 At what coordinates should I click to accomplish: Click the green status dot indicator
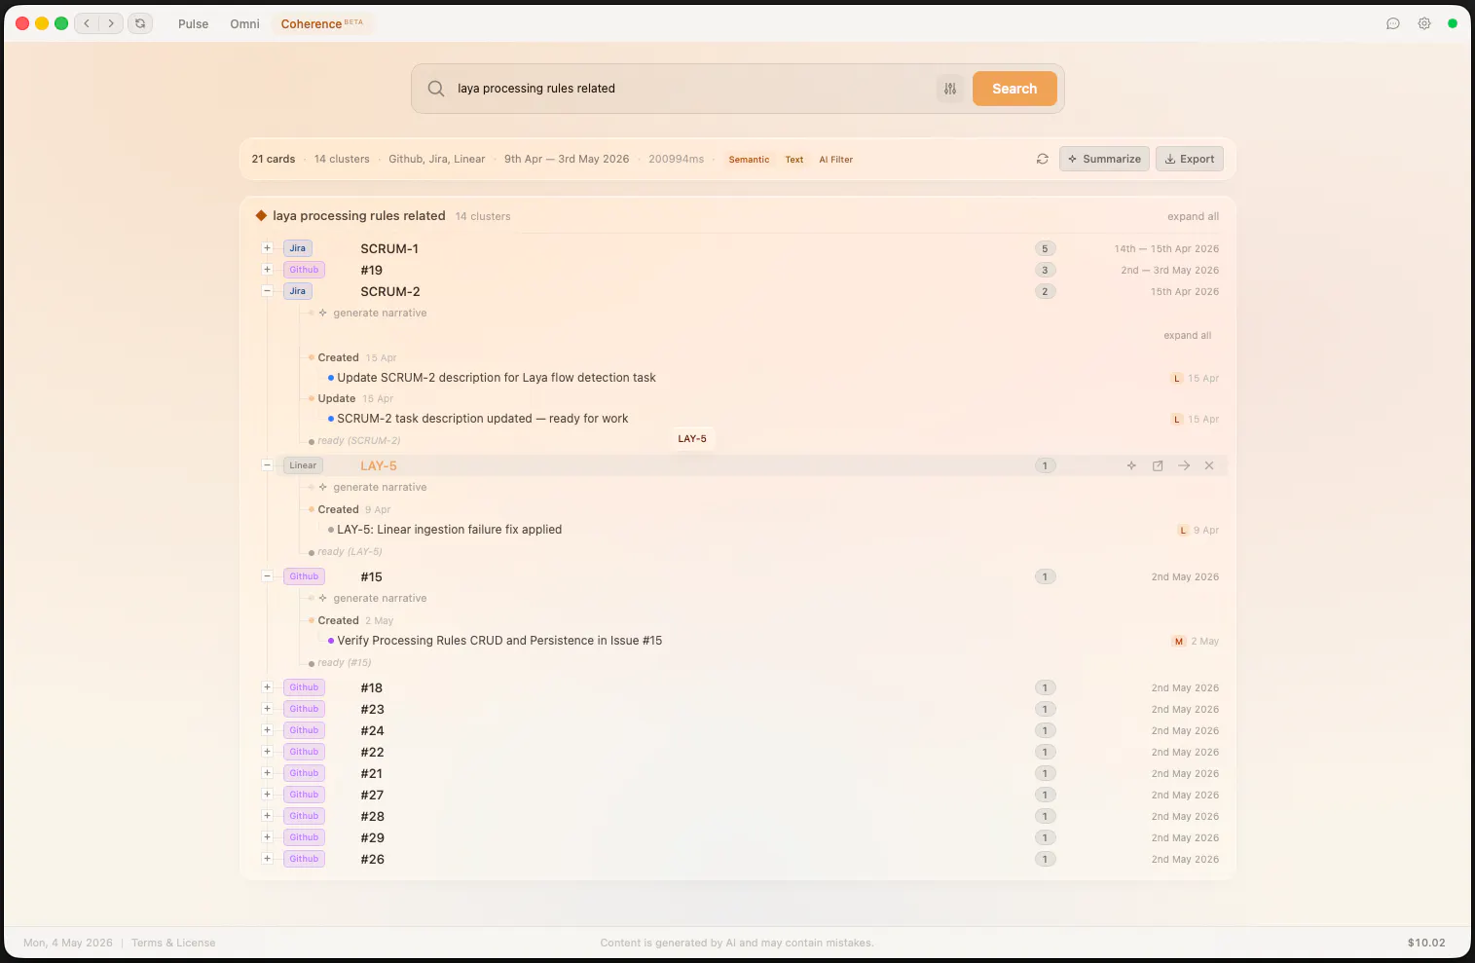pyautogui.click(x=1453, y=23)
